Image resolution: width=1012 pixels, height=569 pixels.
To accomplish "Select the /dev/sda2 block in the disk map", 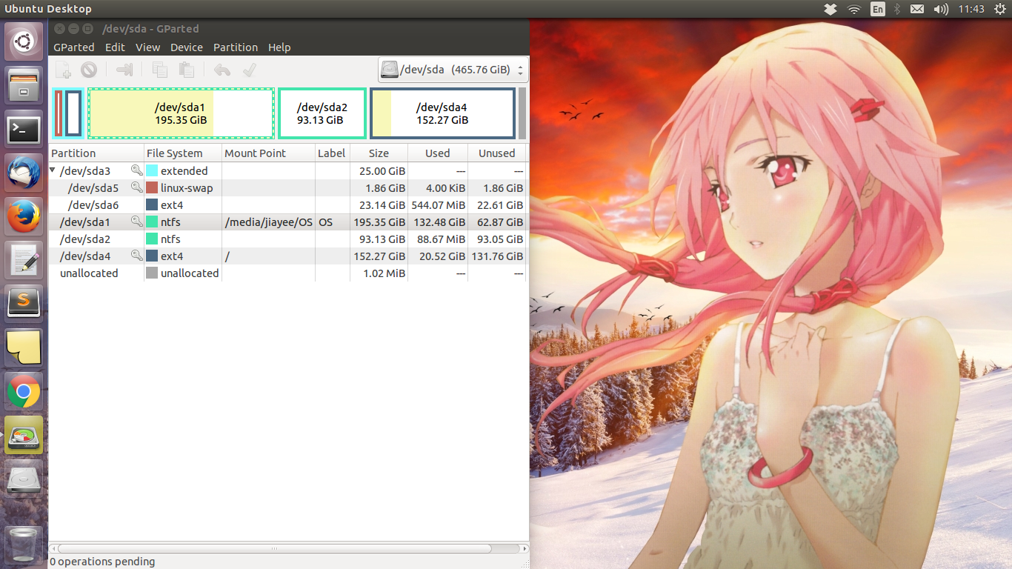I will coord(322,113).
